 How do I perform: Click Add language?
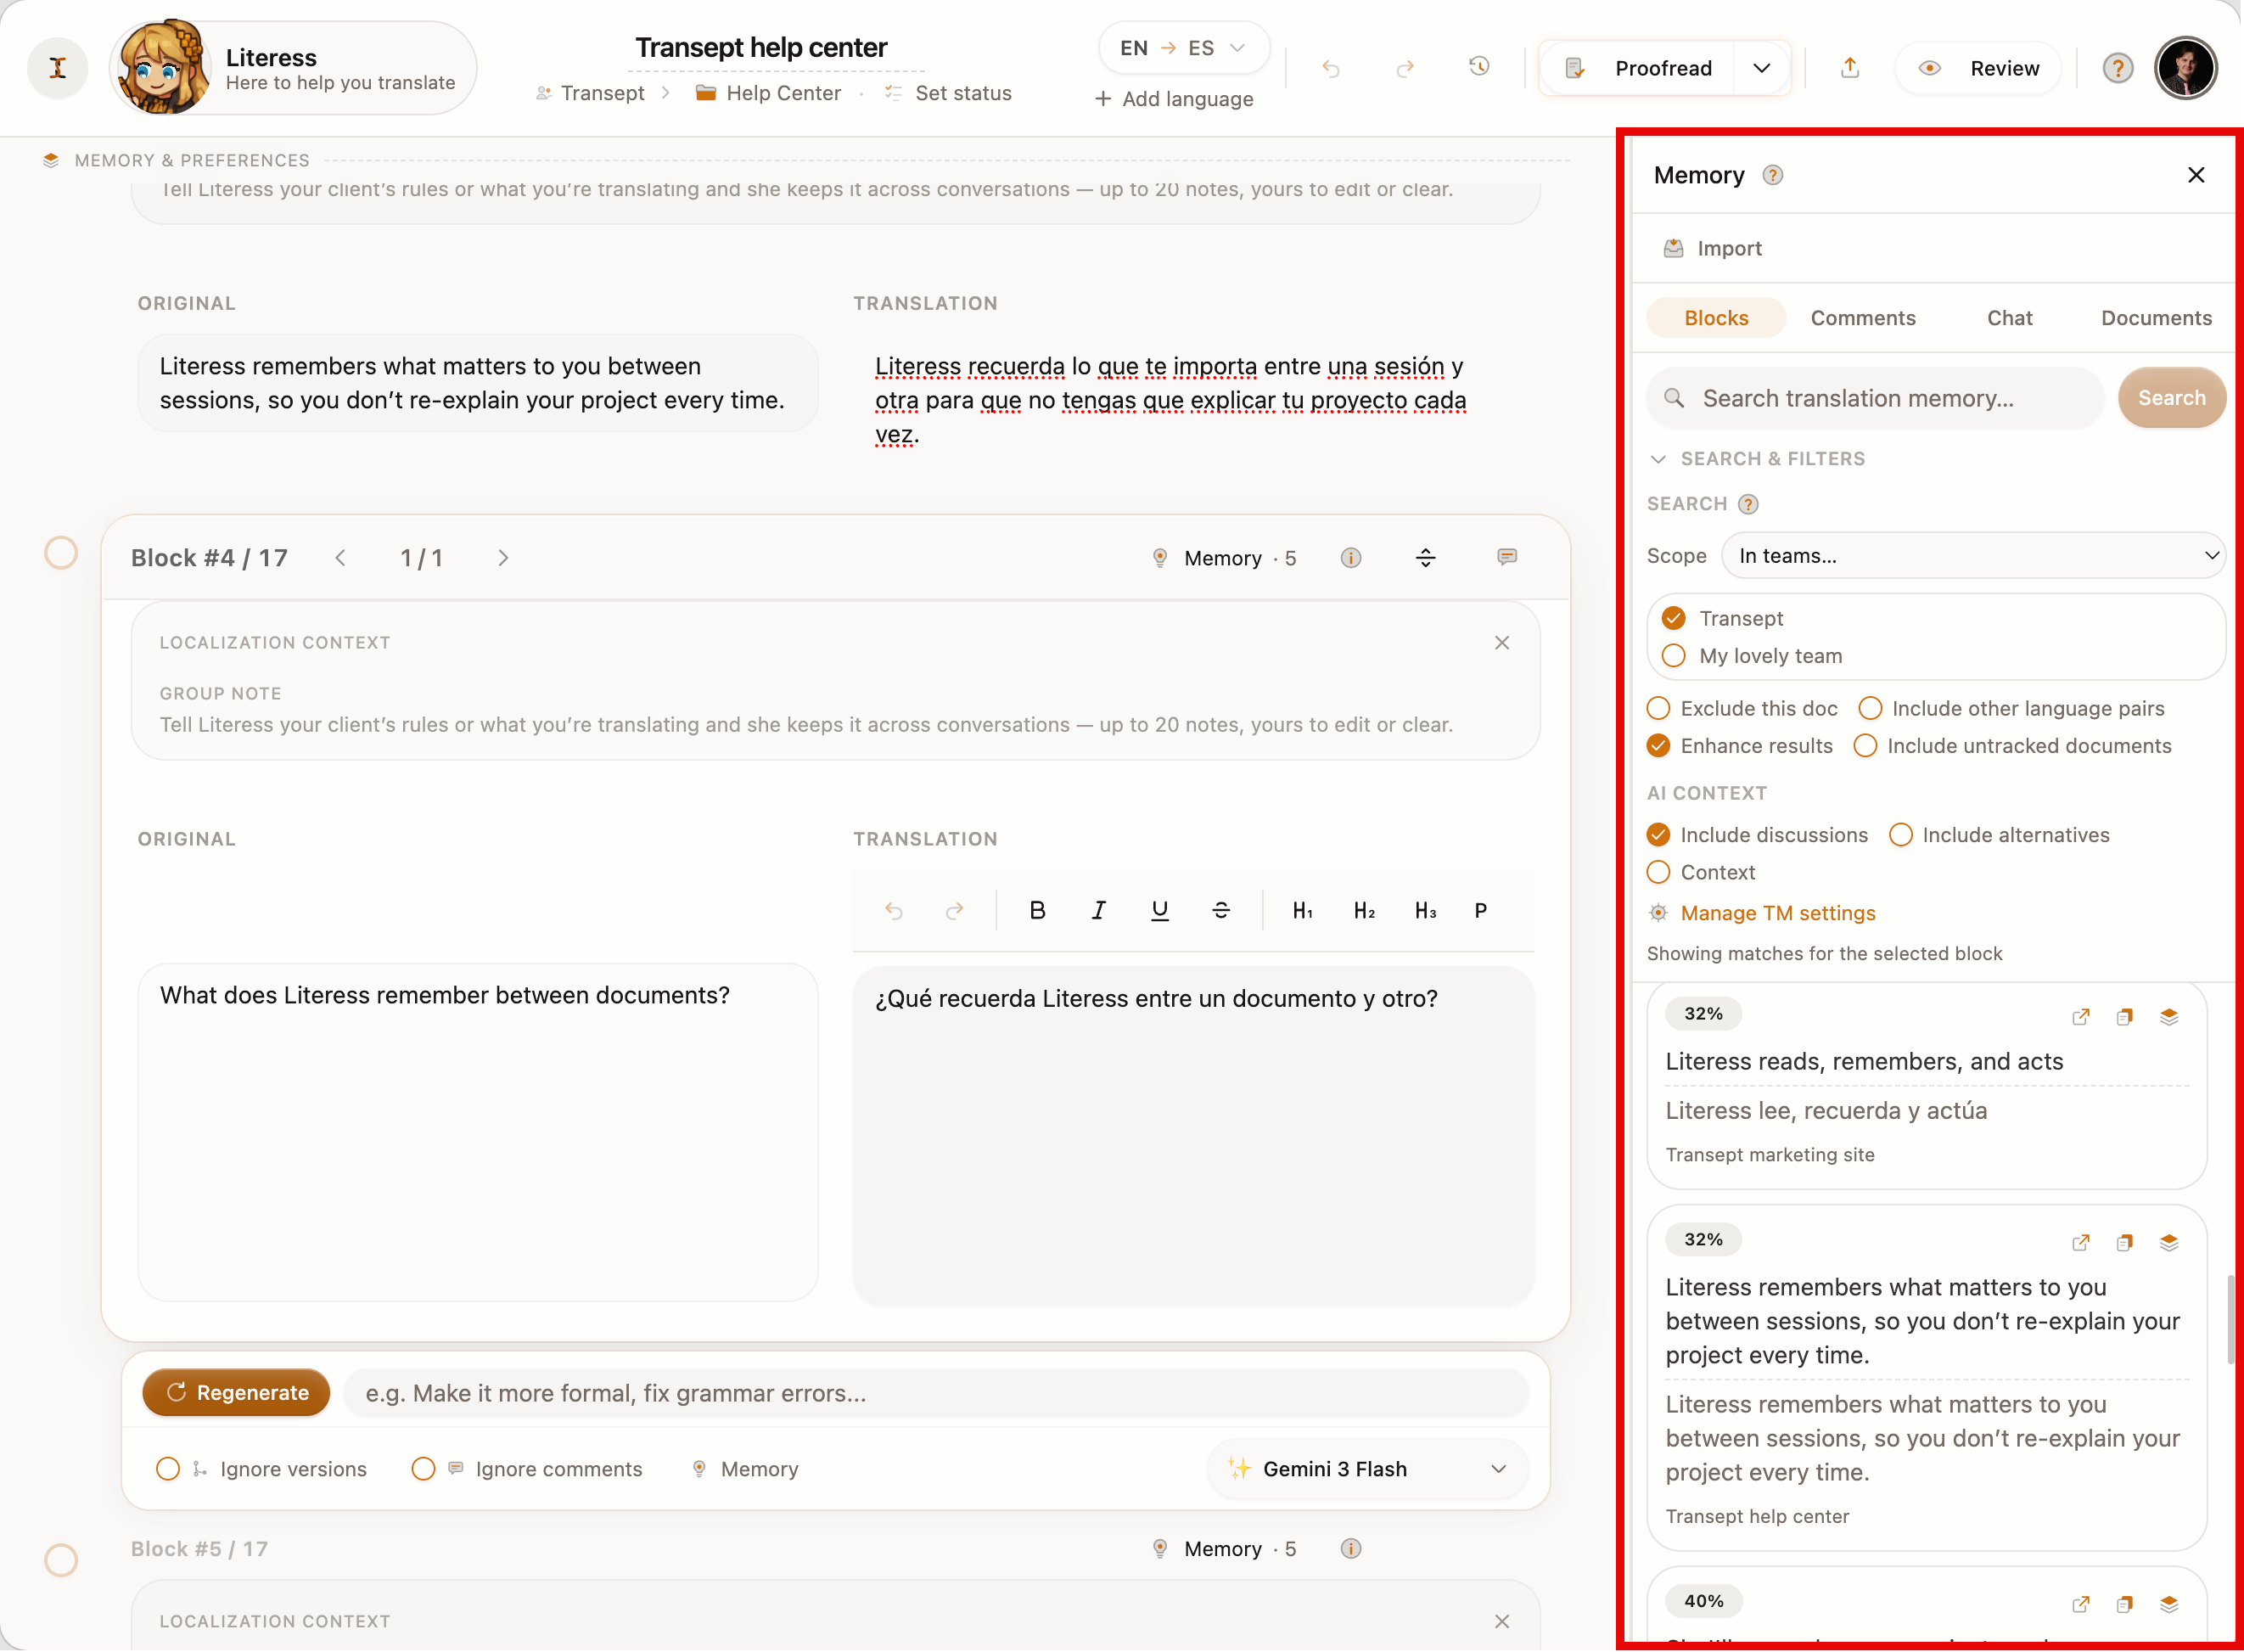tap(1174, 99)
